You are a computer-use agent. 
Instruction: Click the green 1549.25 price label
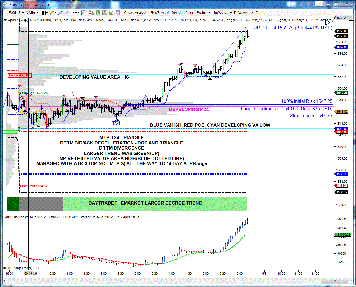pos(342,93)
